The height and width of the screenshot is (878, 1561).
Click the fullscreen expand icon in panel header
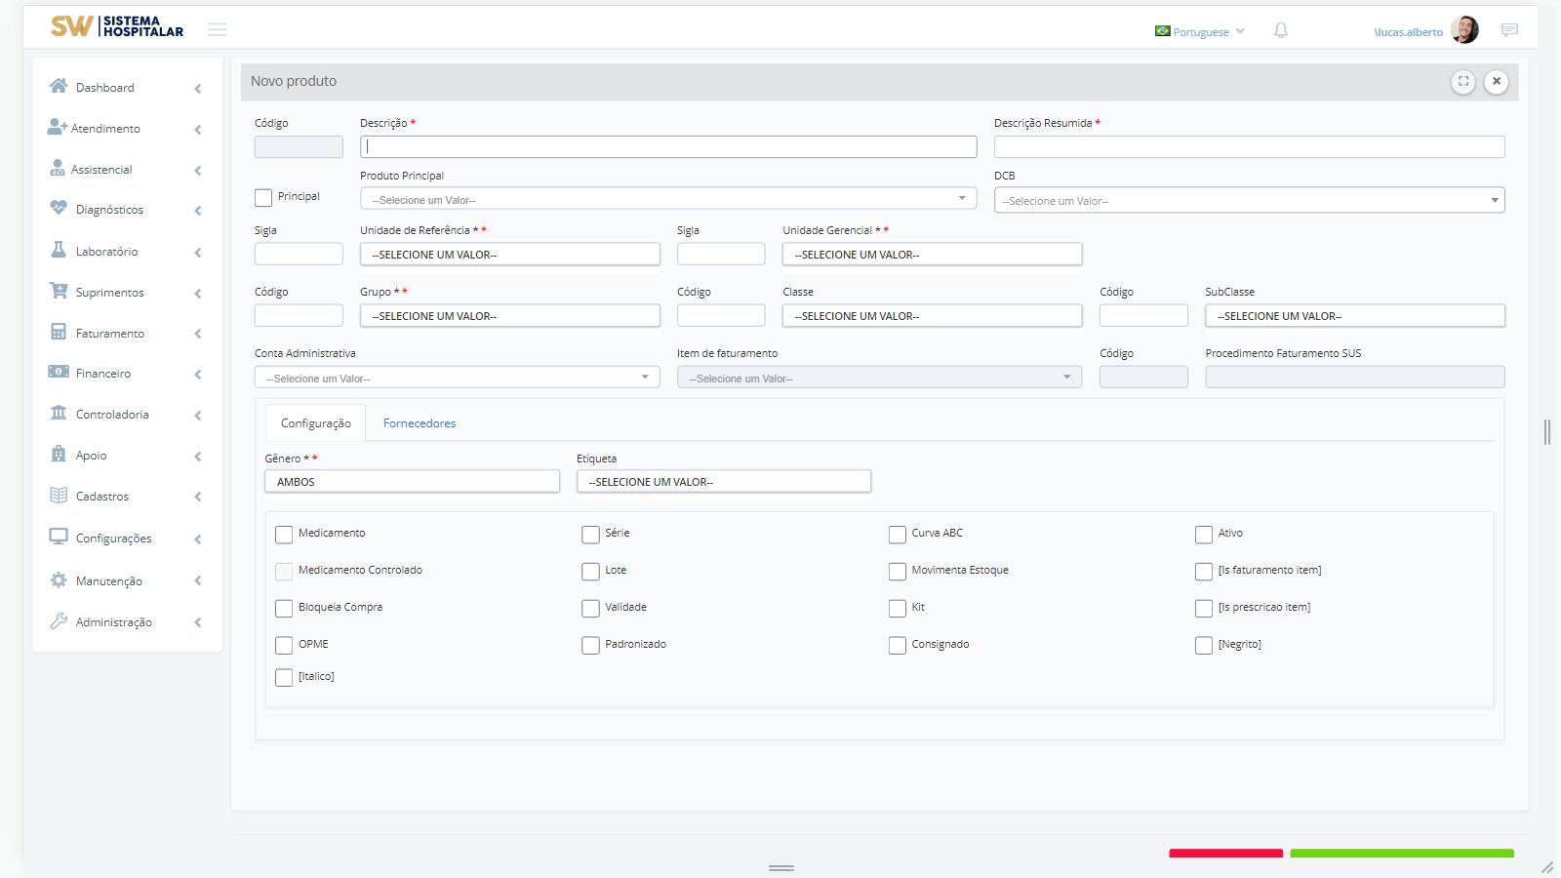point(1462,82)
